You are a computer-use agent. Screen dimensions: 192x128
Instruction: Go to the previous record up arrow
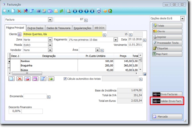(81, 11)
